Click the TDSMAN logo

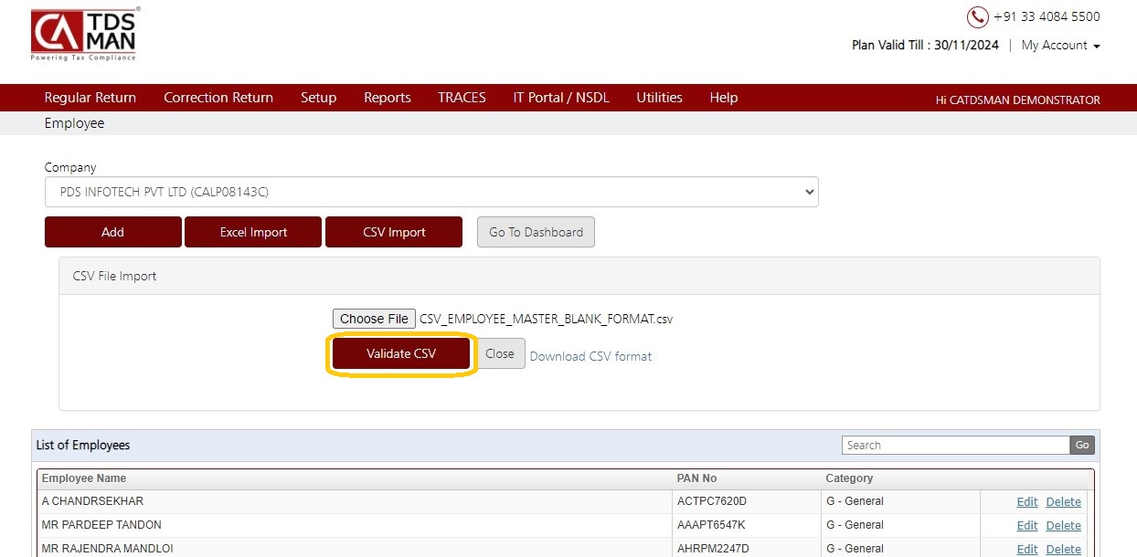coord(84,36)
